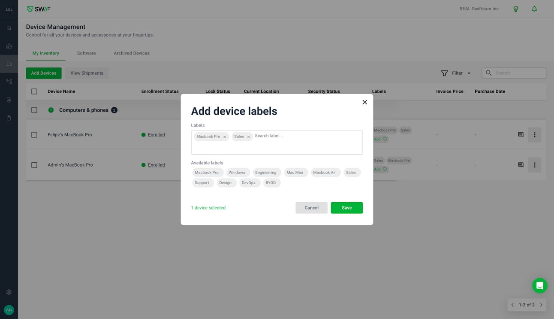Click the device Search field

click(514, 73)
